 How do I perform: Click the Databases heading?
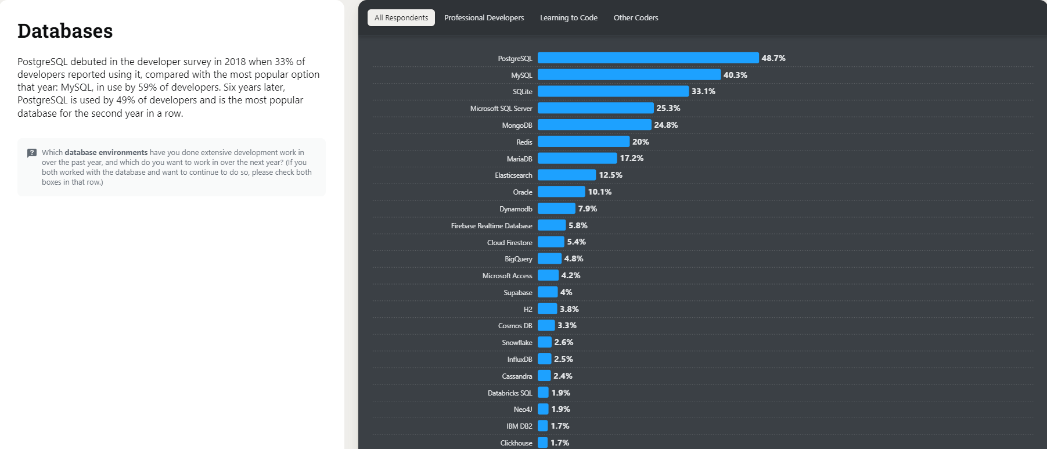coord(65,31)
